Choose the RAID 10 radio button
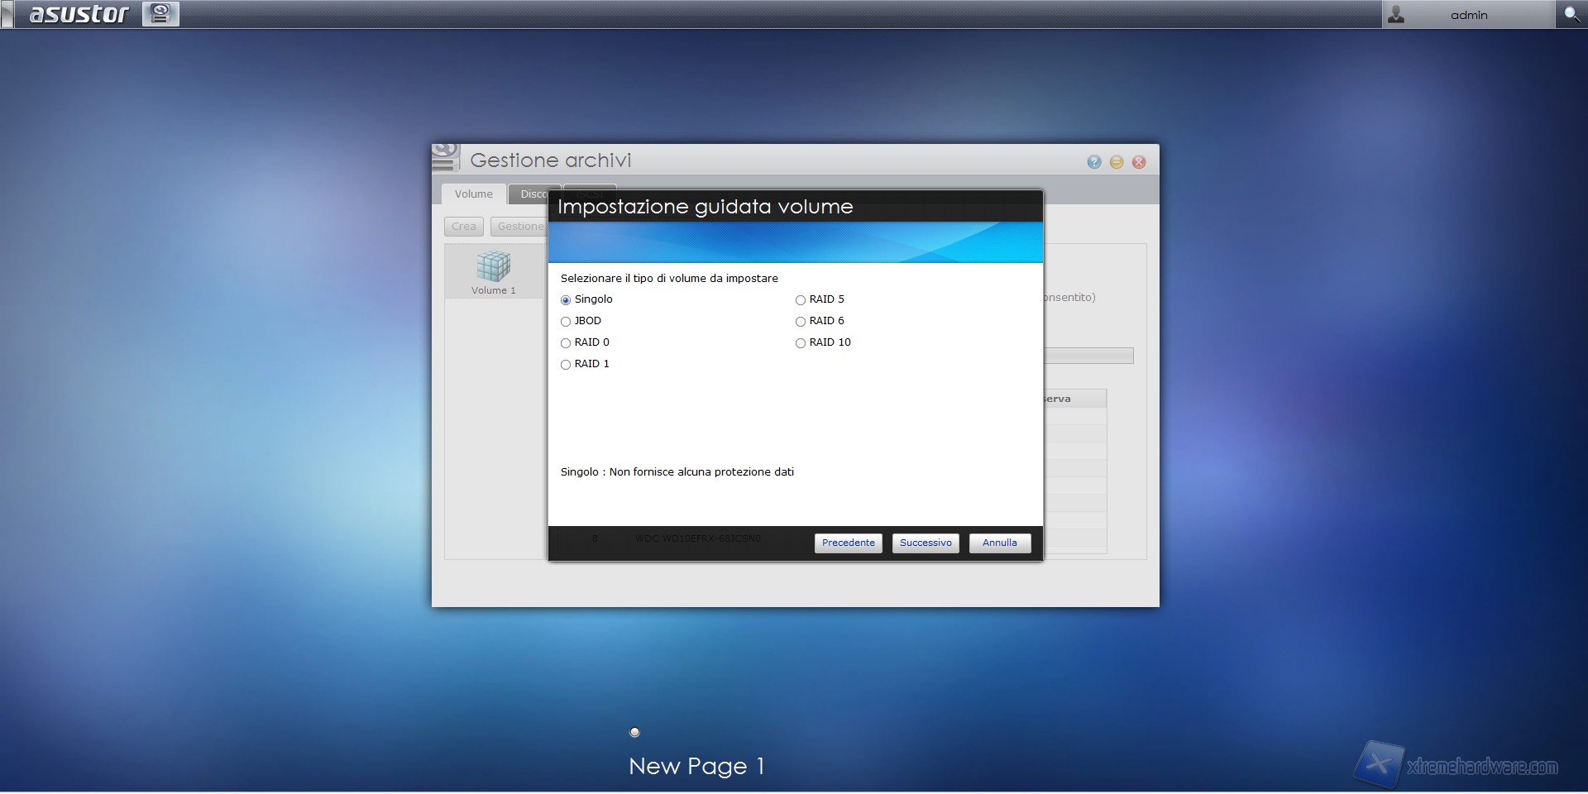The height and width of the screenshot is (794, 1588). coord(801,343)
